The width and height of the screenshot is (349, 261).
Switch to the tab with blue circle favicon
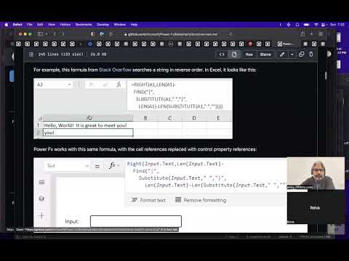pos(90,43)
